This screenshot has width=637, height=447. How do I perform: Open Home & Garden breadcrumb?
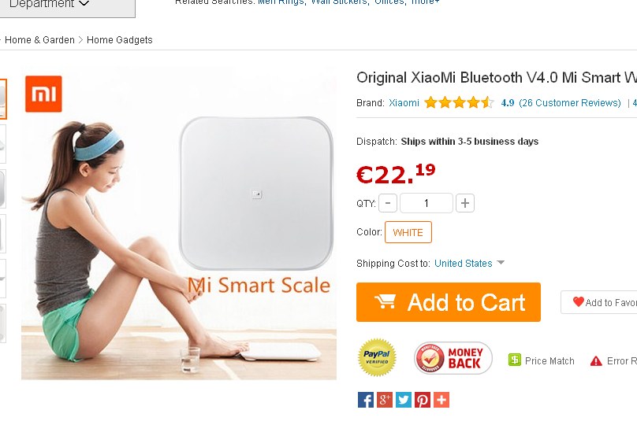point(39,40)
